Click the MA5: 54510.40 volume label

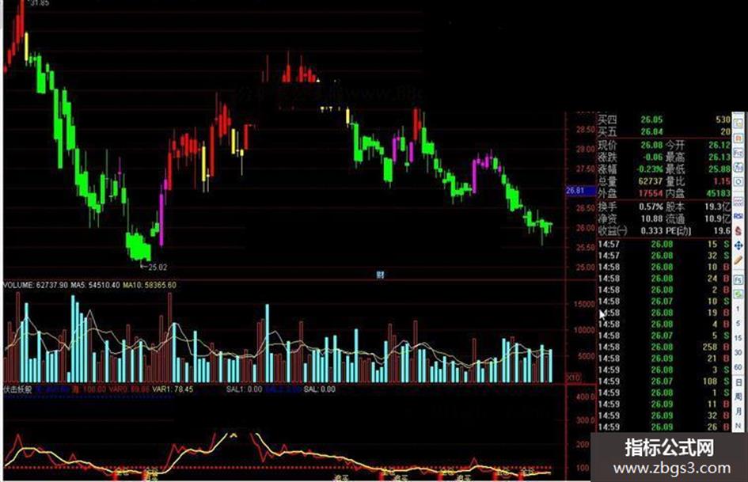coord(96,285)
